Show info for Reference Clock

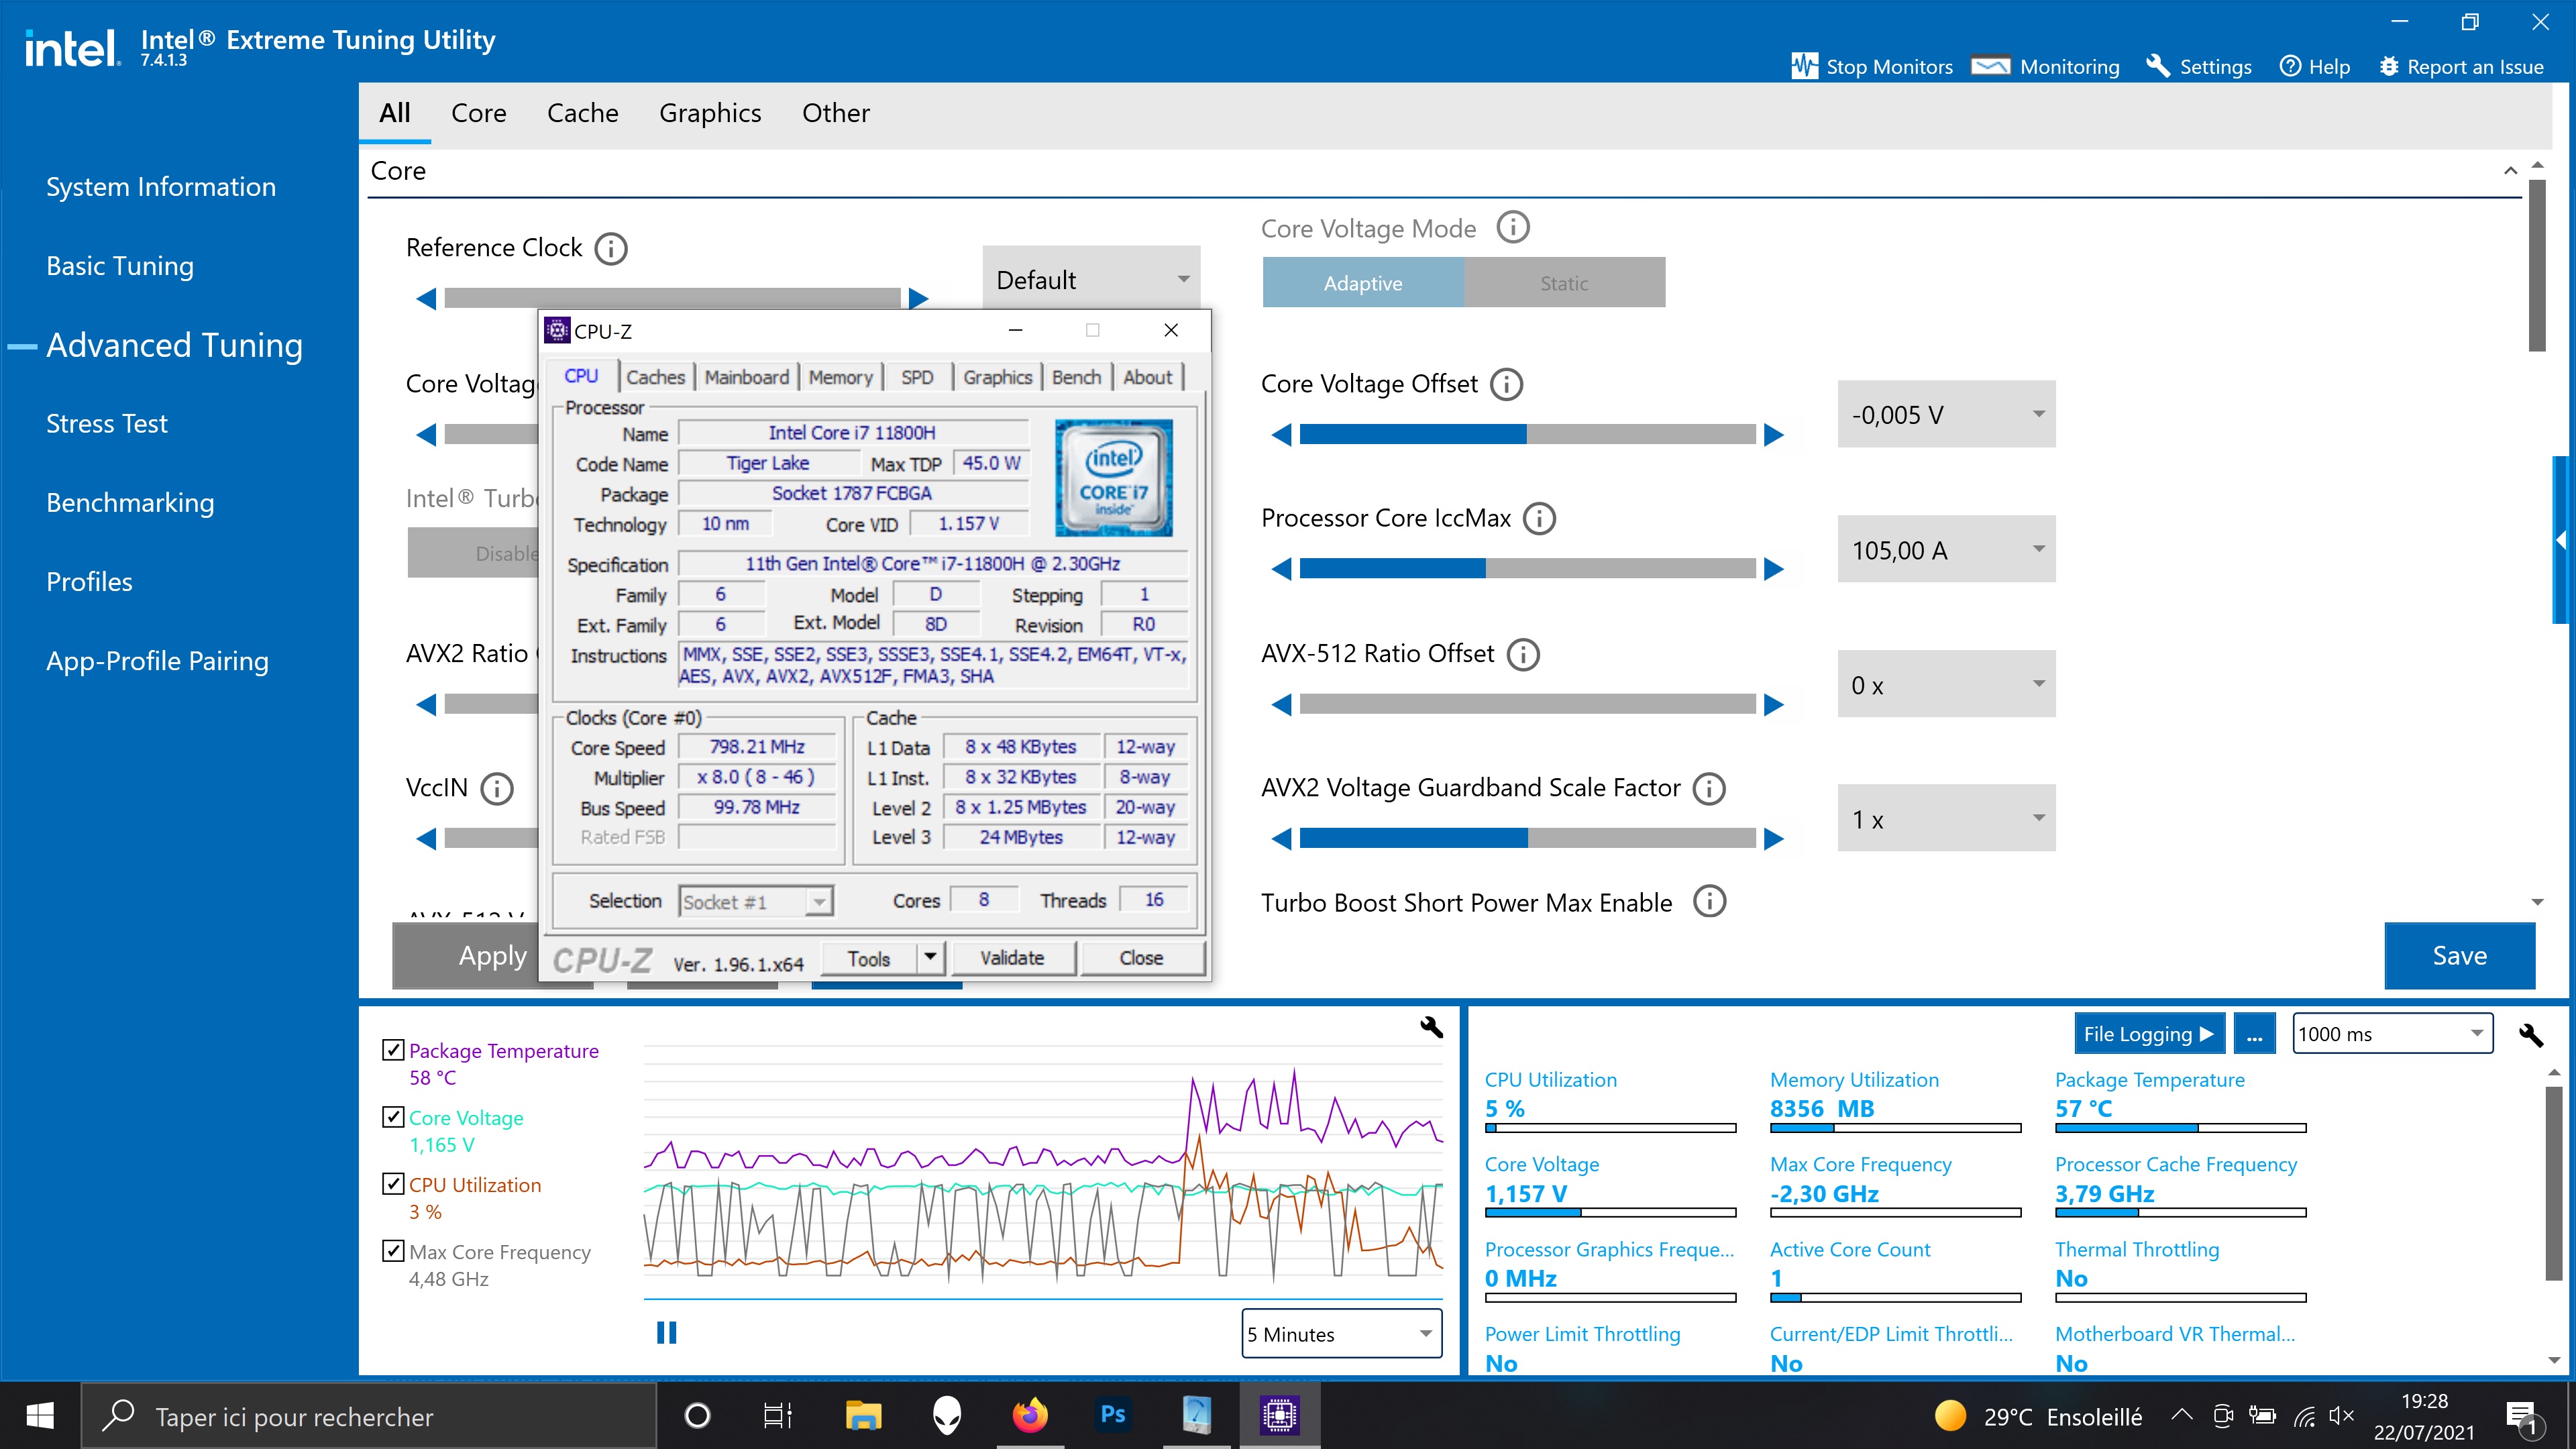coord(610,248)
